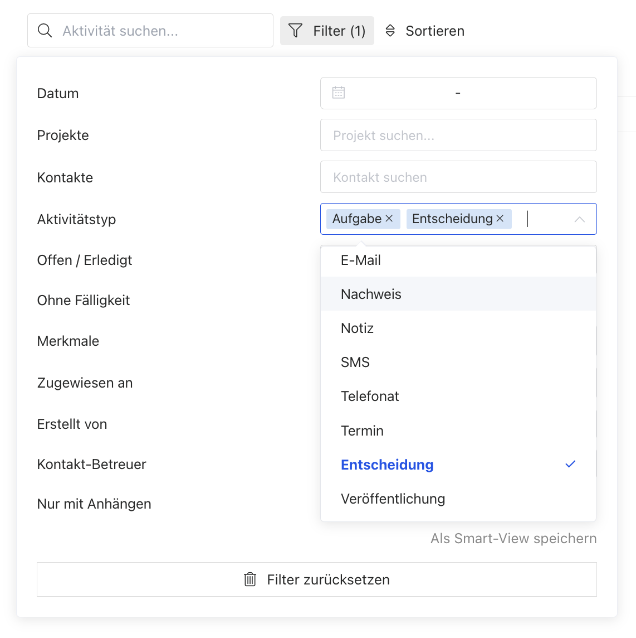Click the calendar icon in Datum field
636x638 pixels.
[339, 93]
